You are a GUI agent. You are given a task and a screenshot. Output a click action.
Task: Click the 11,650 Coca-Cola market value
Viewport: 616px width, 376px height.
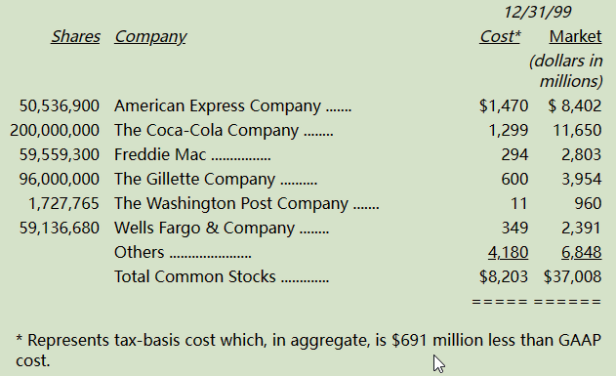click(577, 131)
